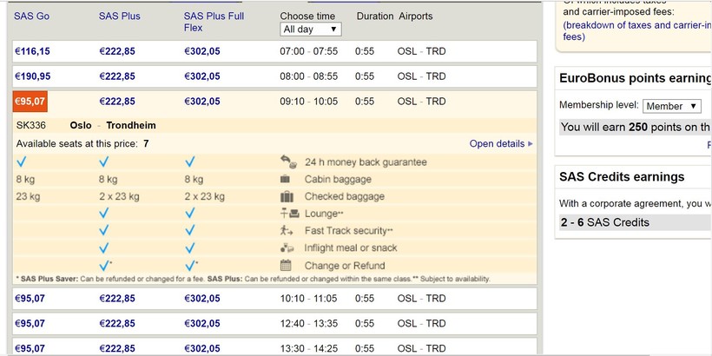
Task: Open the Membership level dropdown
Action: [x=672, y=106]
